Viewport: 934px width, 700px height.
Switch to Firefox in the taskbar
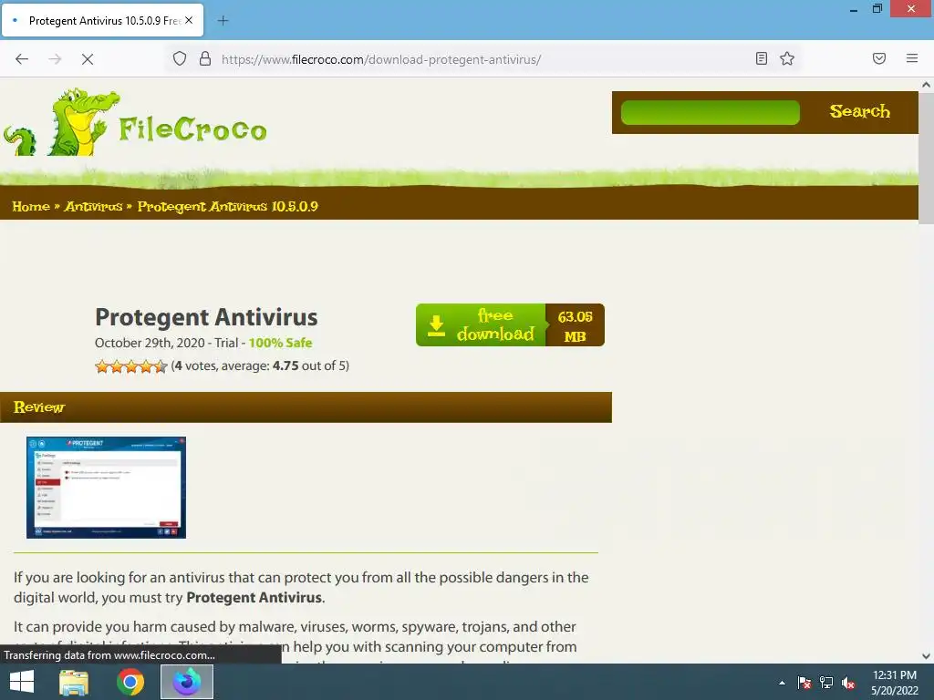coord(187,682)
